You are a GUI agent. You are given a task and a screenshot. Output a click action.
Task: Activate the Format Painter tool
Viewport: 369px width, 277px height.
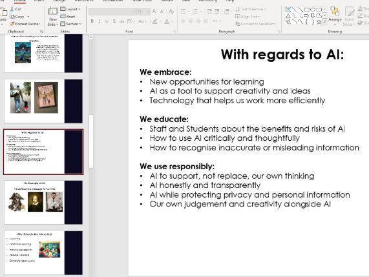25,24
